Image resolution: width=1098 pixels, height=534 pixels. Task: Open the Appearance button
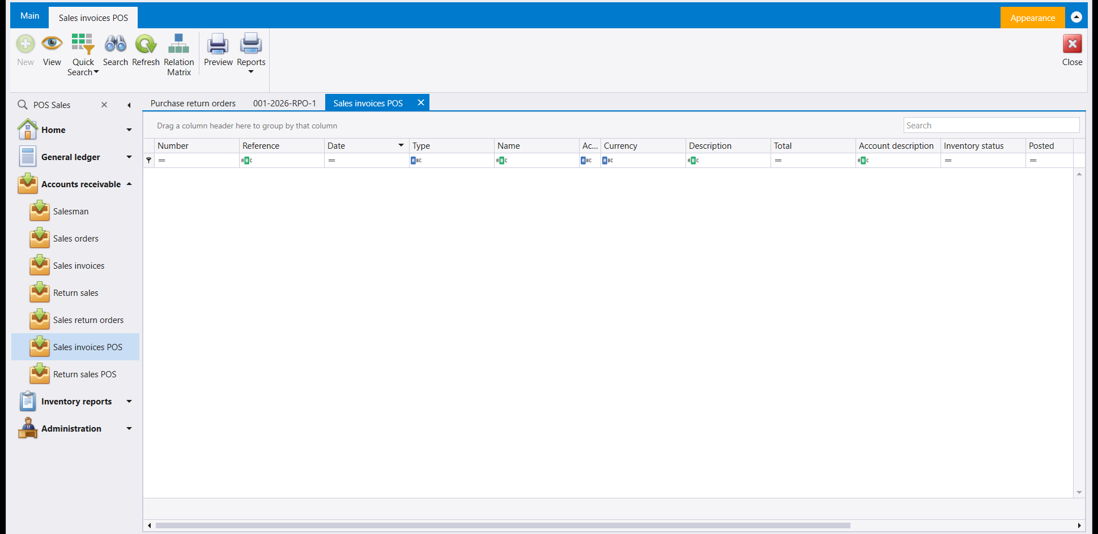(1032, 18)
